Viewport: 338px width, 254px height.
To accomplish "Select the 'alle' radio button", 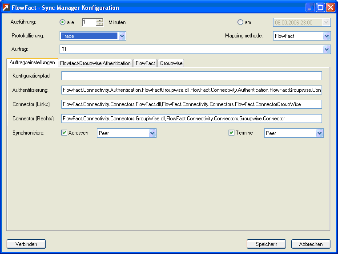I will 63,22.
